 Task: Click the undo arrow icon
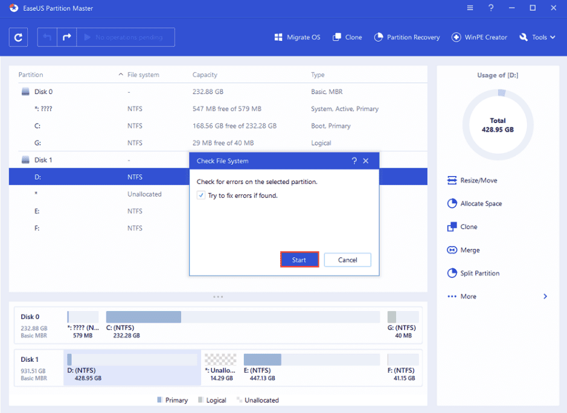click(47, 37)
